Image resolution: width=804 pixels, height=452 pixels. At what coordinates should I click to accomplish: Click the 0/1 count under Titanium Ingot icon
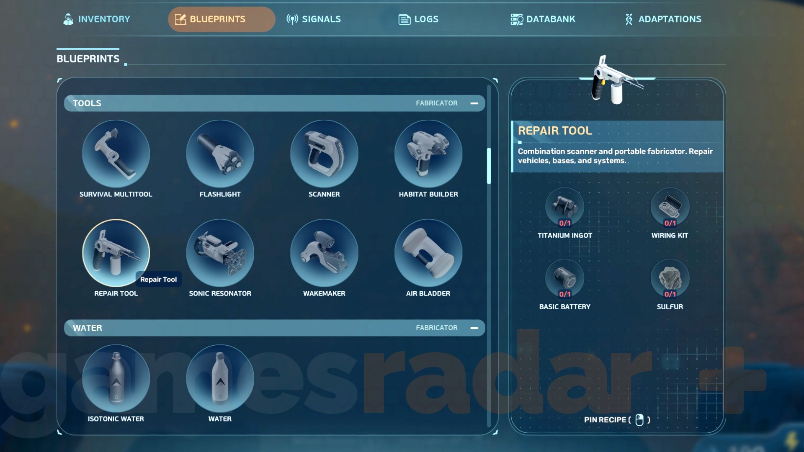(565, 223)
